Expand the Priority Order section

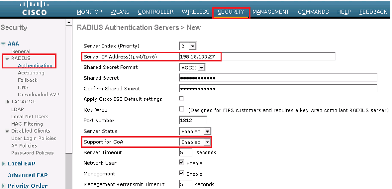click(x=3, y=186)
